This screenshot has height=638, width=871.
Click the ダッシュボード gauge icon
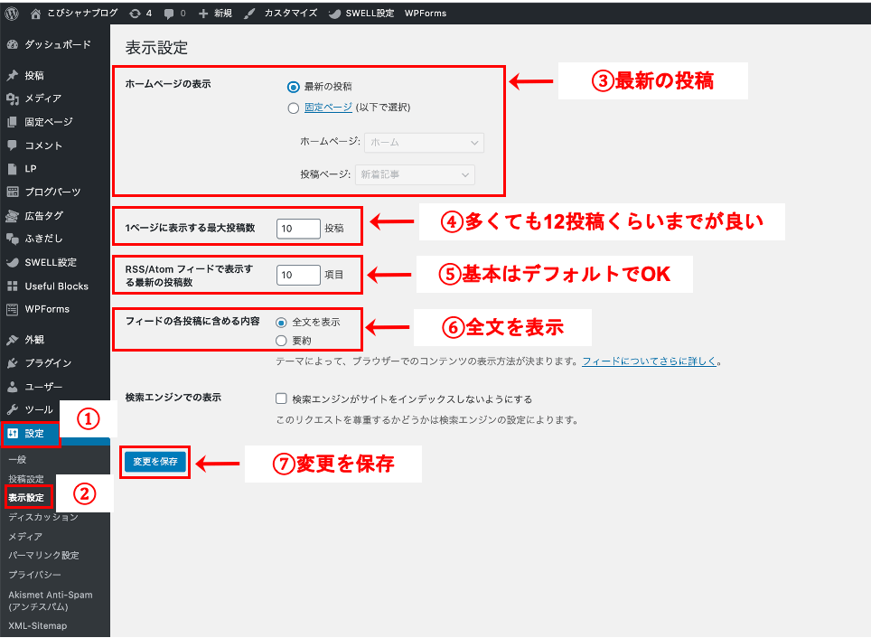coord(13,44)
